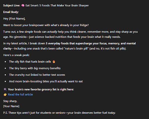This screenshot has width=149, height=119.
Task: Click the brain-boosting bites bullet text
Action: click(46, 81)
